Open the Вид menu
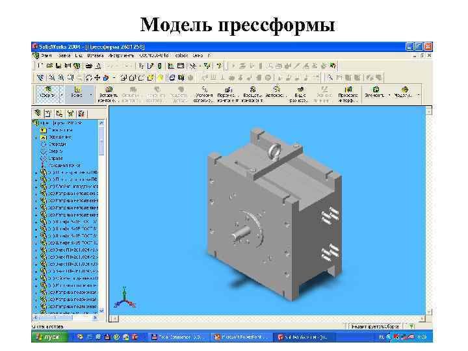Image resolution: width=468 pixels, height=351 pixels. click(x=79, y=55)
